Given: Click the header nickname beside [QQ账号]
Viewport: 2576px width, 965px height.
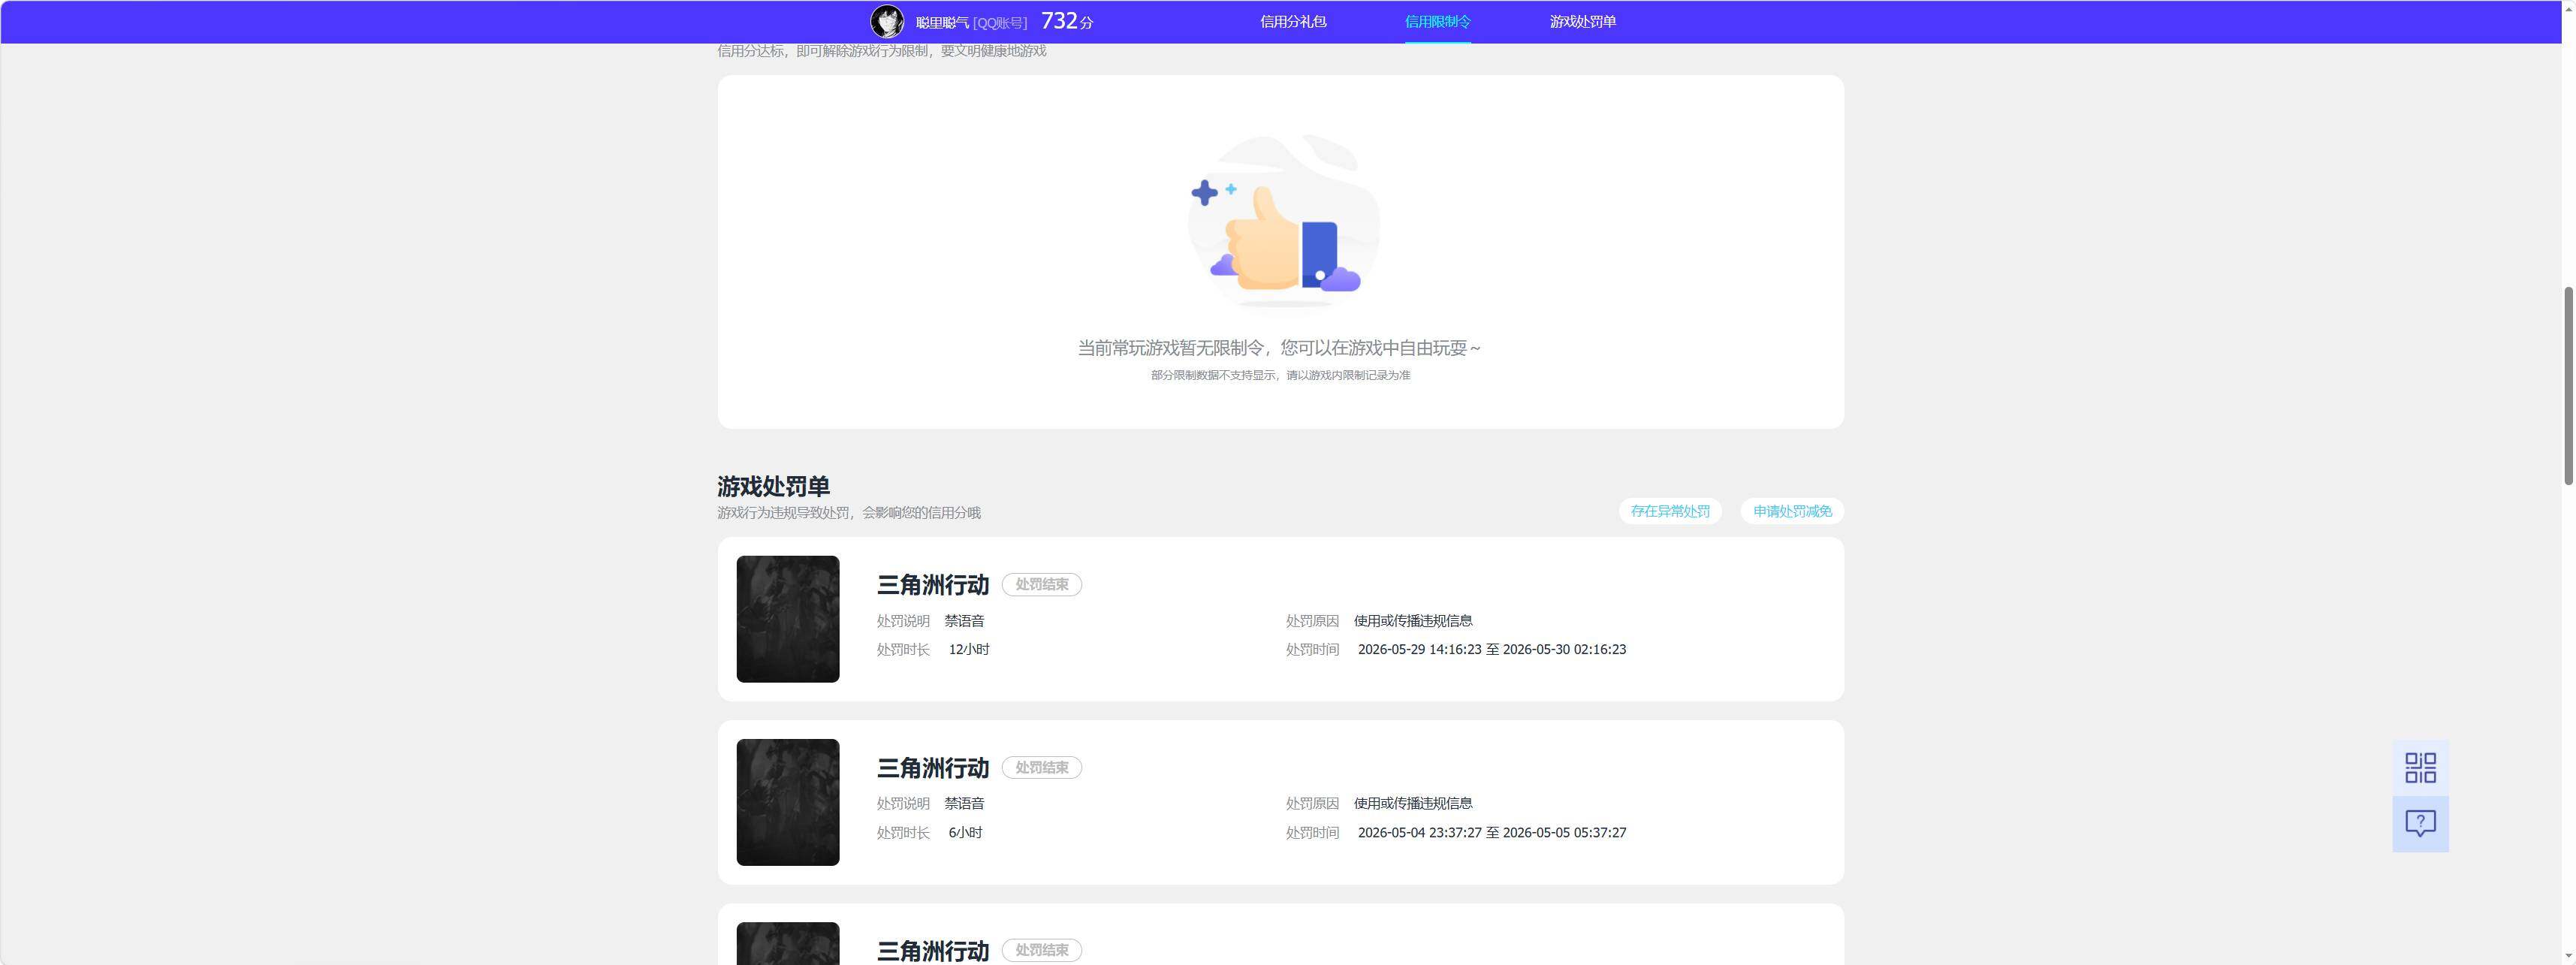Looking at the screenshot, I should [942, 22].
